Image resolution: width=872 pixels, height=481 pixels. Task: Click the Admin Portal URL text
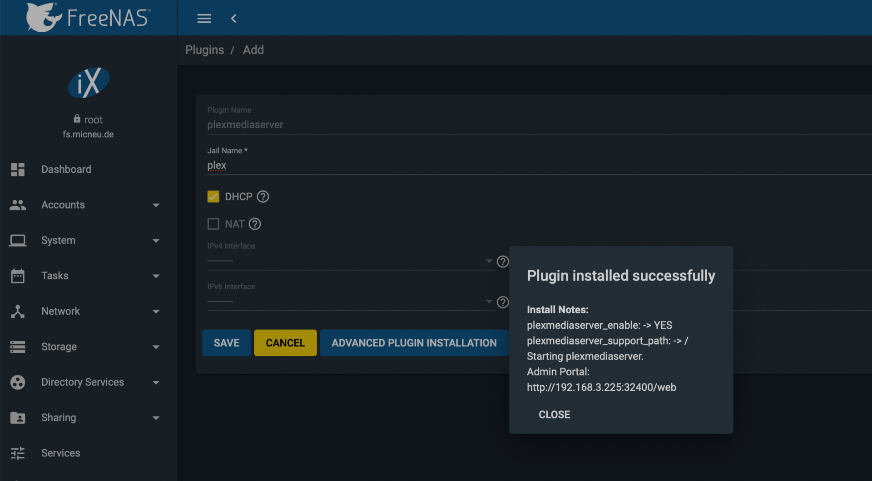(x=601, y=387)
